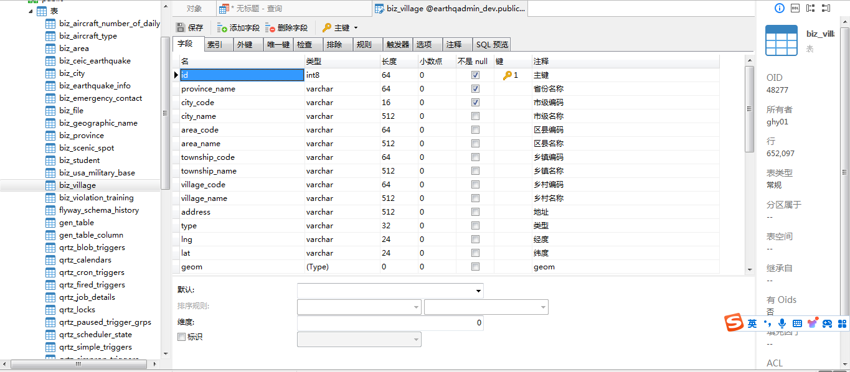Click the field grid vertical scrollbar
Screen dimensions: 850x372
[749, 109]
